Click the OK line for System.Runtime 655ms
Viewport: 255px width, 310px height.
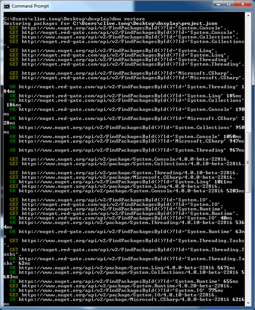point(124,282)
